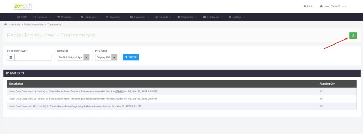Click the Facial Moisturizer - Transactions heading

51,35
